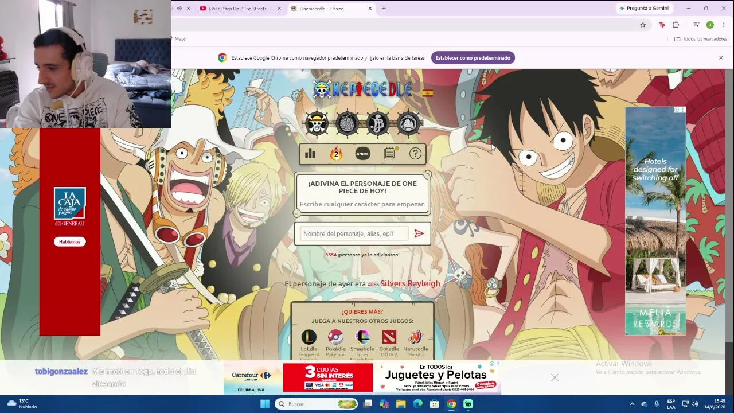Open the green Chrome profile avatar
734x413 pixels.
[710, 25]
